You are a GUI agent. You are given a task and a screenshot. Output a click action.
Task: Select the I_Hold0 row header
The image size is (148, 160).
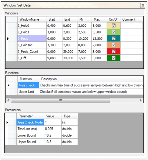[x=11, y=26]
